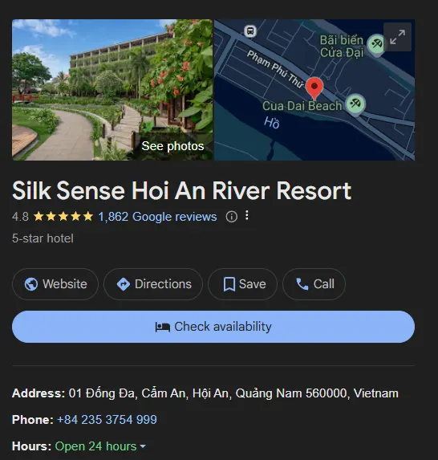438x460 pixels.
Task: Click the five-star rating stars
Action: (x=63, y=217)
